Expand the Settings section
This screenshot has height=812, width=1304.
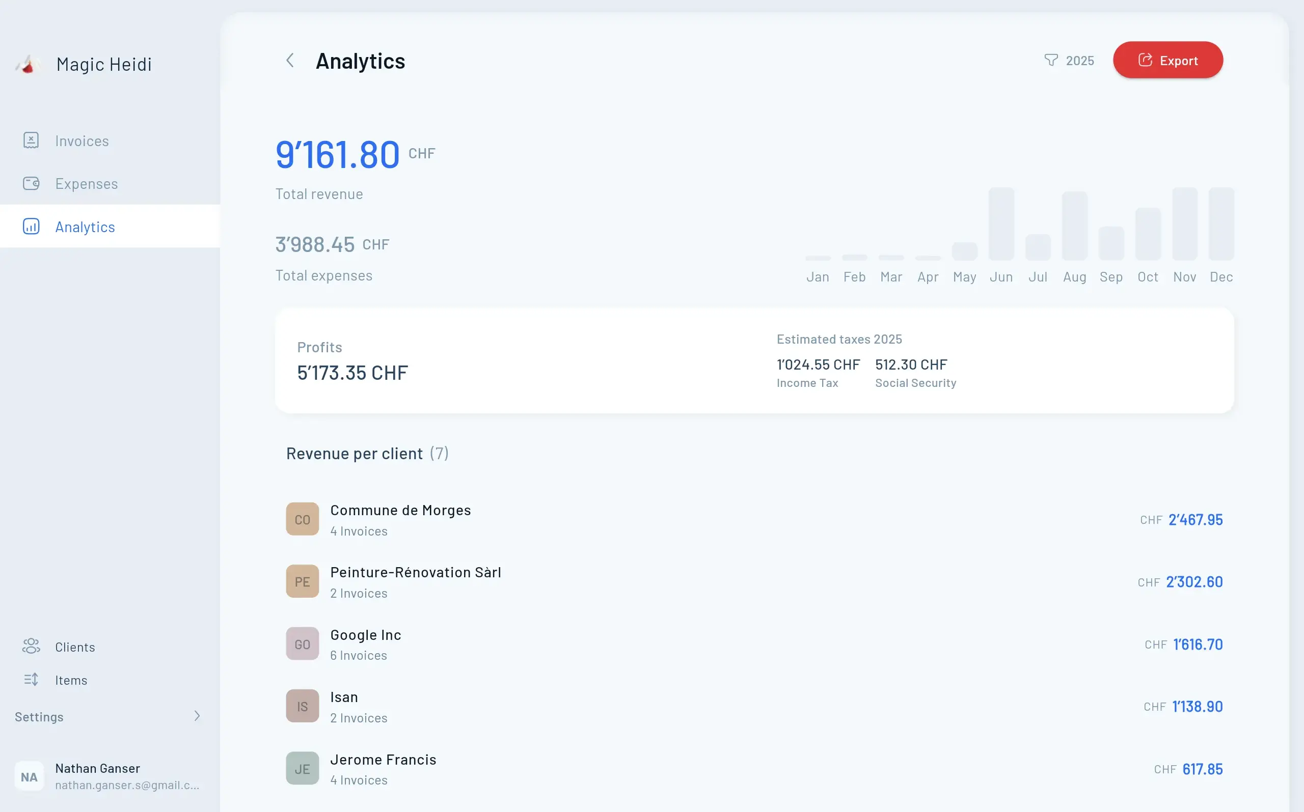[x=38, y=716]
